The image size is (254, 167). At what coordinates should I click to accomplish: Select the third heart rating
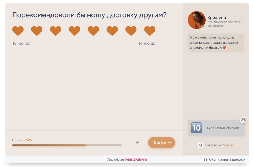pyautogui.click(x=56, y=31)
